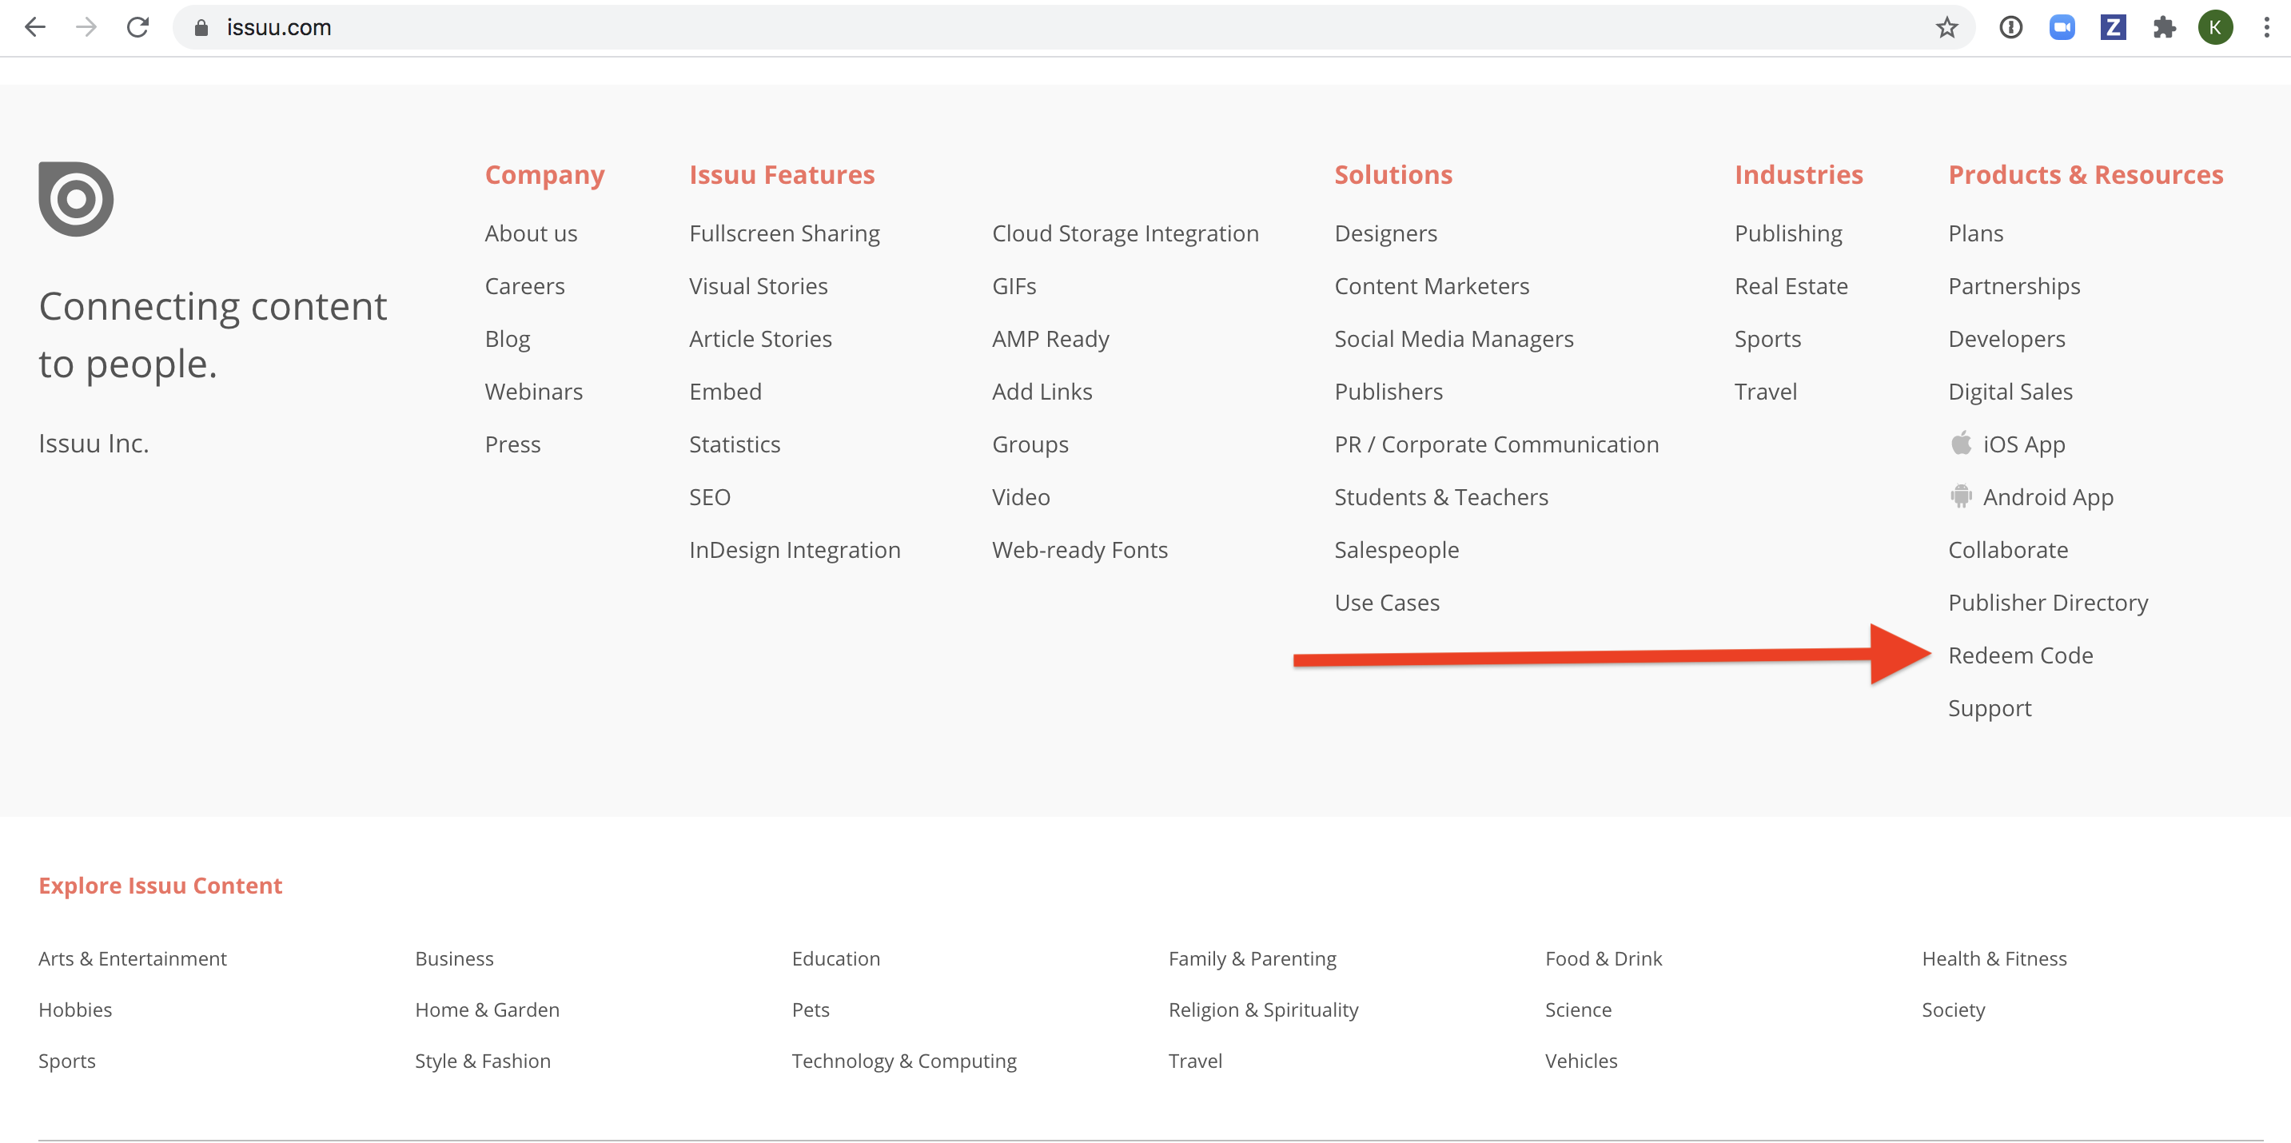Open the Style & Fashion category
2291x1143 pixels.
tap(483, 1061)
